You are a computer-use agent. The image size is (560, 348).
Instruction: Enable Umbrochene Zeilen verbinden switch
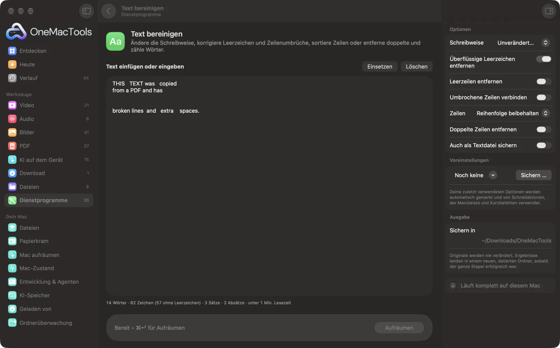click(x=544, y=98)
